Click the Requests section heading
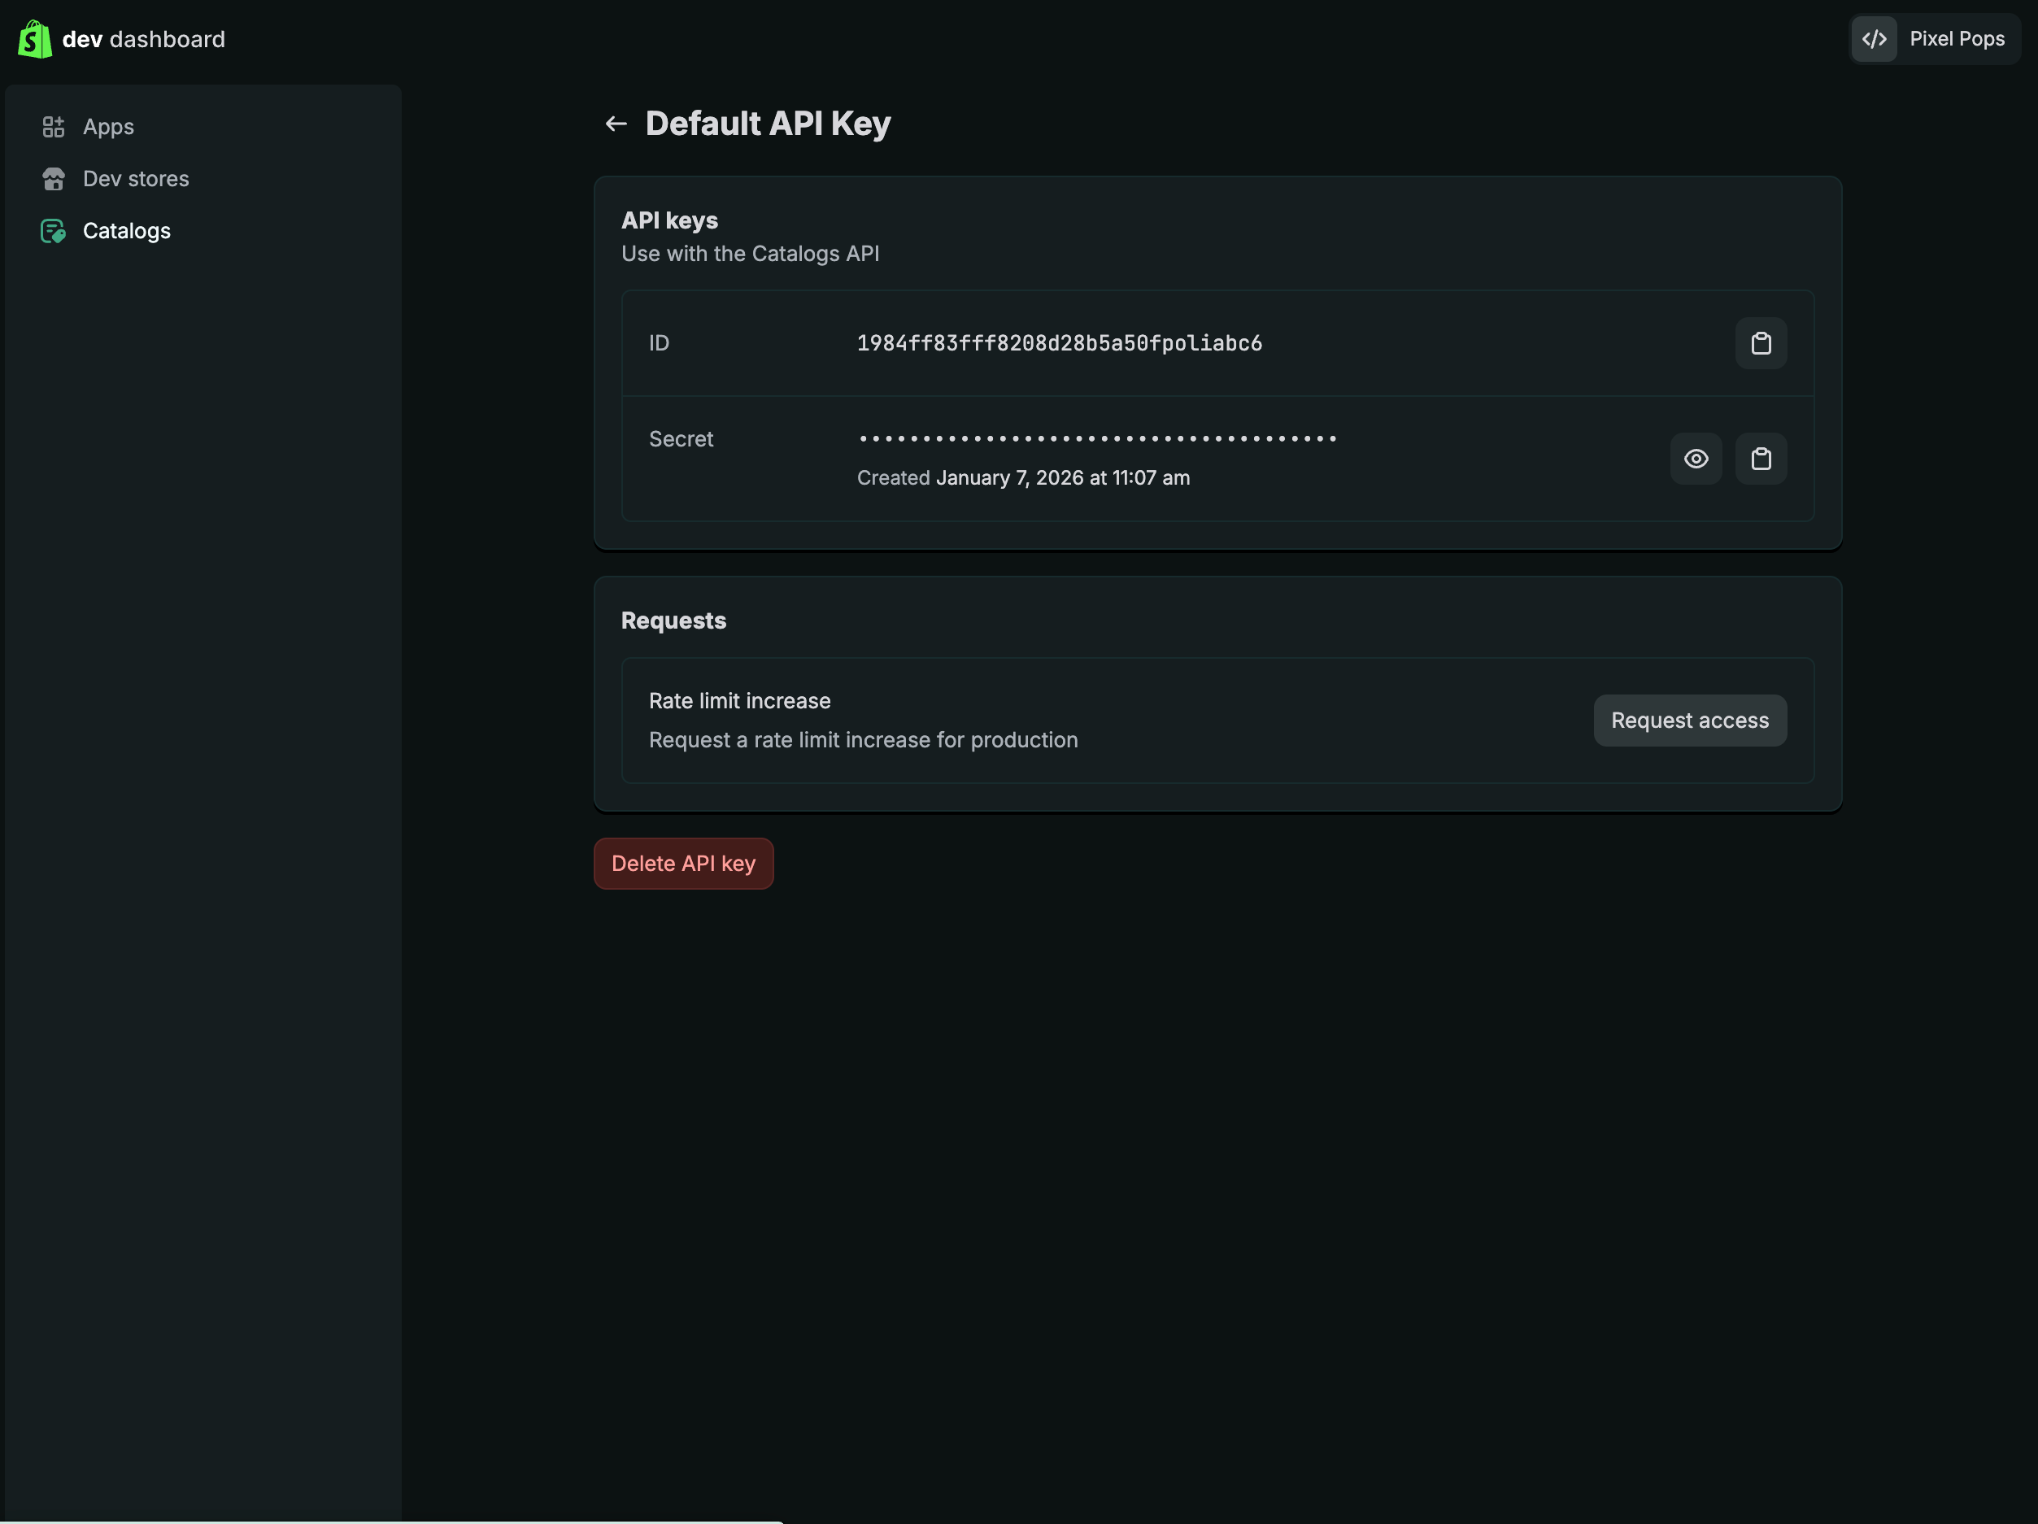This screenshot has height=1524, width=2038. [673, 621]
